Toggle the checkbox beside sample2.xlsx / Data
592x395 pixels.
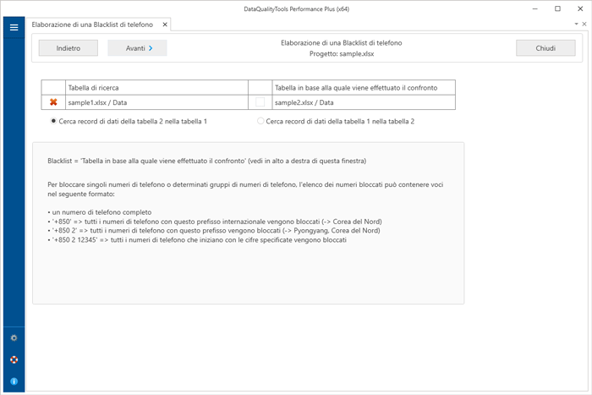tap(260, 102)
